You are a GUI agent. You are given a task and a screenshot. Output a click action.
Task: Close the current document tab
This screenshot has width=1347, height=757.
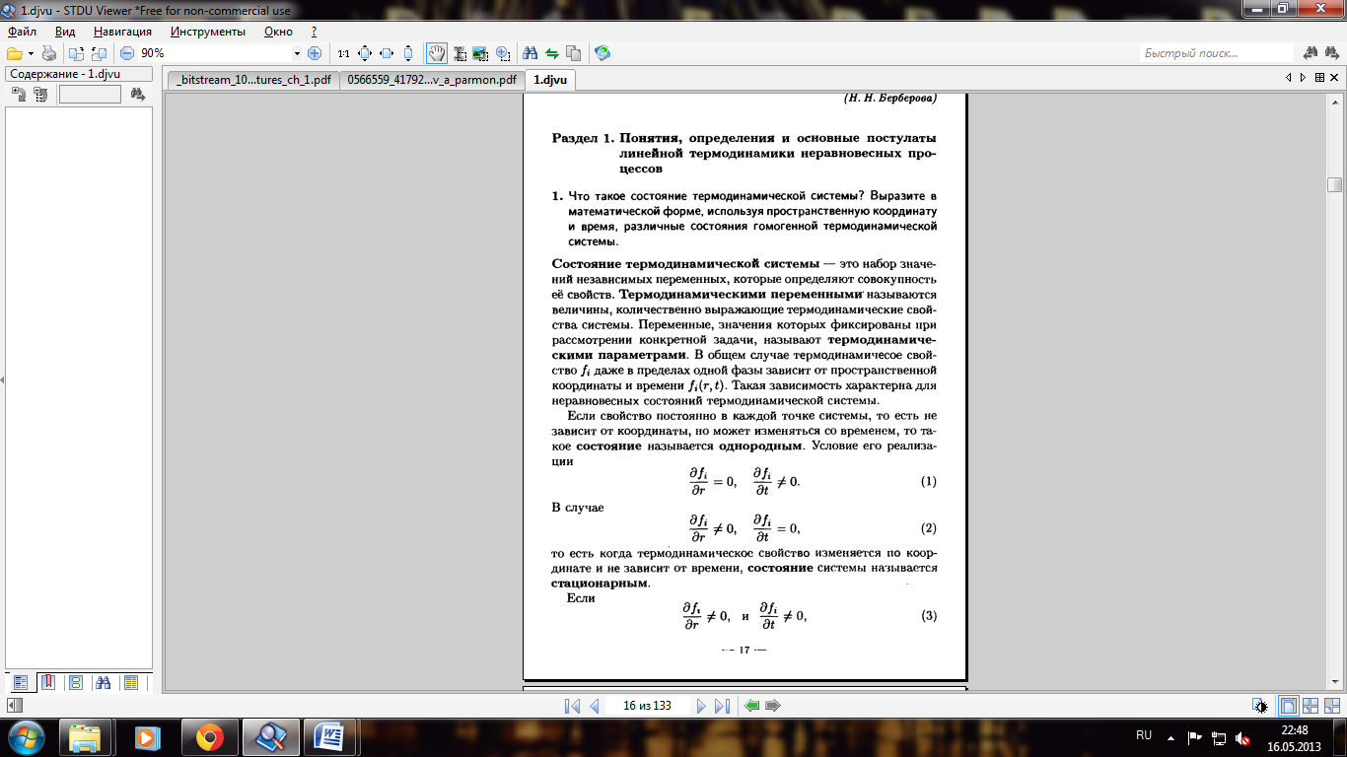(x=1335, y=77)
